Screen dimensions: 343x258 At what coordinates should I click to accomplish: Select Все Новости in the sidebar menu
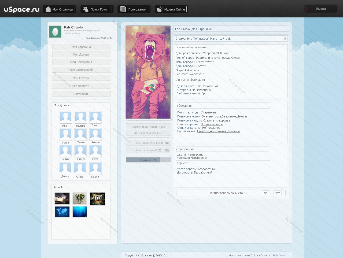(x=81, y=86)
